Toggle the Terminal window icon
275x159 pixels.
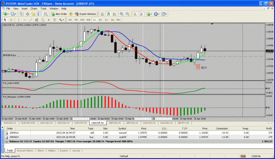pos(40,14)
